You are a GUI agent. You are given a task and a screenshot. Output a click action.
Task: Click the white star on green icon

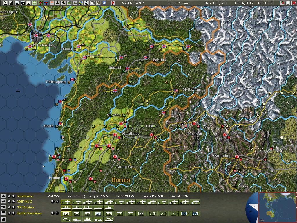[35, 3]
